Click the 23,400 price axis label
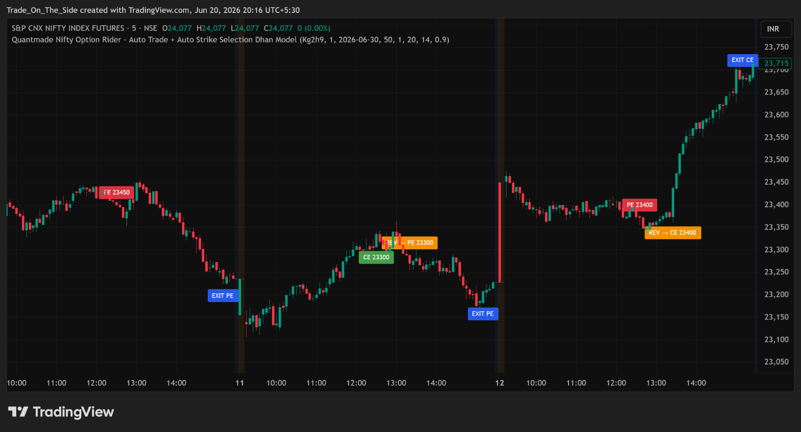The width and height of the screenshot is (801, 432). pyautogui.click(x=776, y=205)
